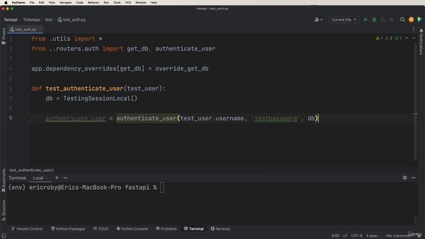Click the line 9 gutter number
This screenshot has height=239, width=425.
(11, 118)
